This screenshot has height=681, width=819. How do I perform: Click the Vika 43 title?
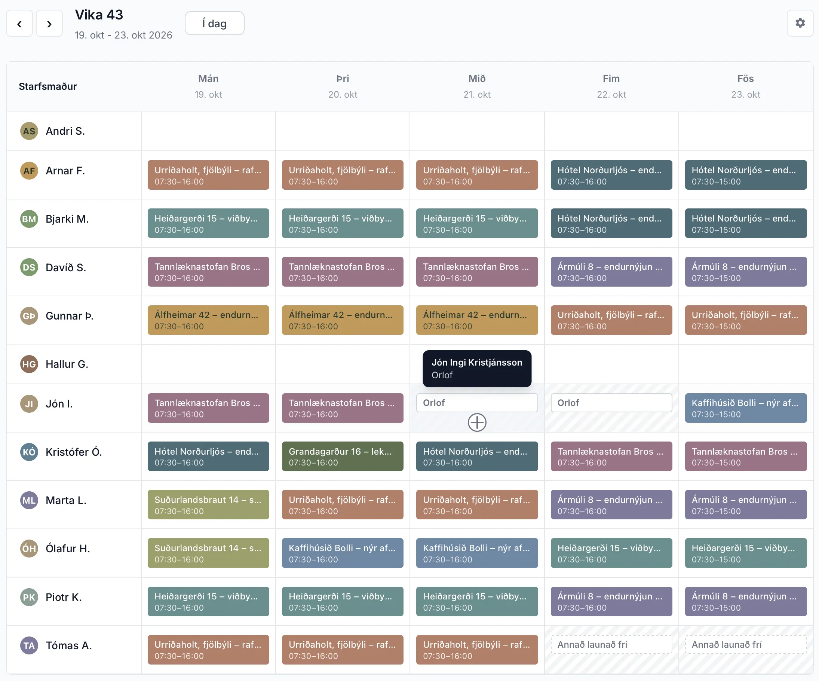tap(99, 15)
